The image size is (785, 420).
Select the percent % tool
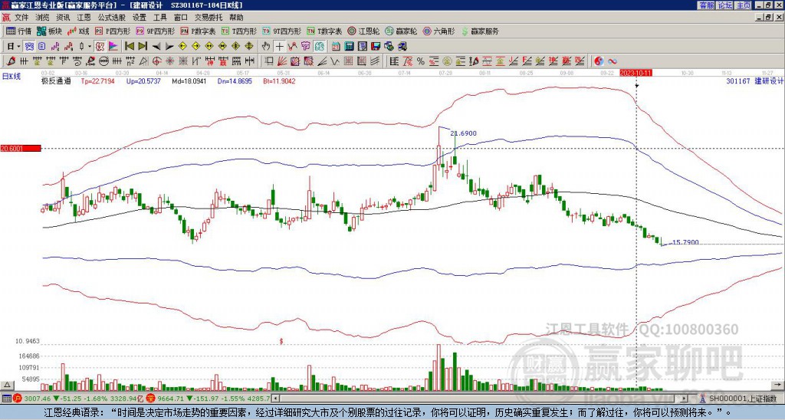421,61
